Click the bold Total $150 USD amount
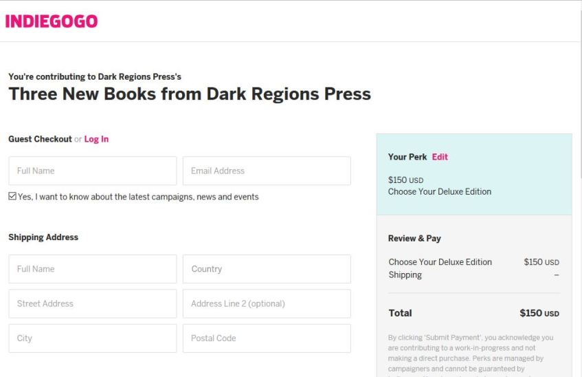 point(539,313)
